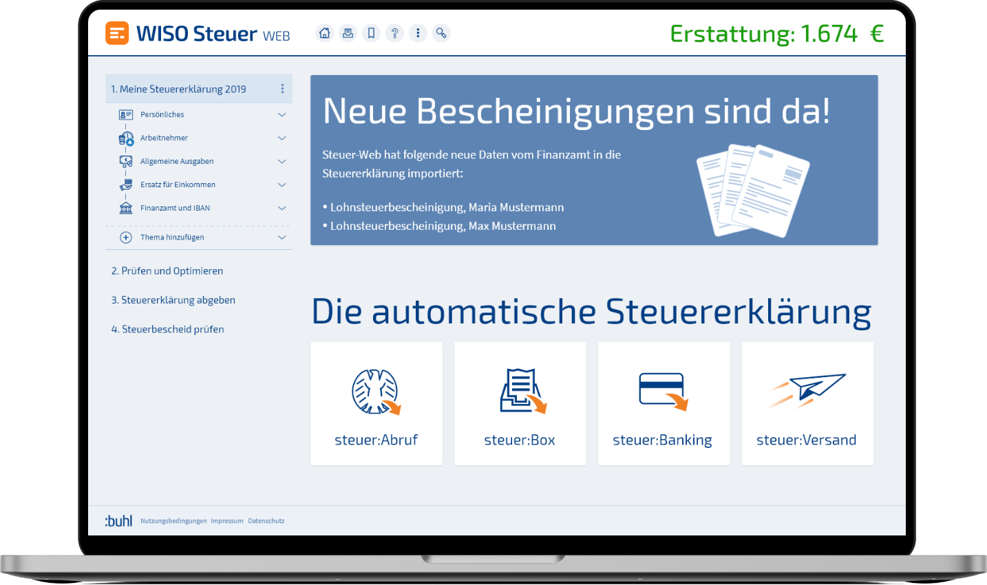Expand the Persönliches section chevron

[282, 115]
